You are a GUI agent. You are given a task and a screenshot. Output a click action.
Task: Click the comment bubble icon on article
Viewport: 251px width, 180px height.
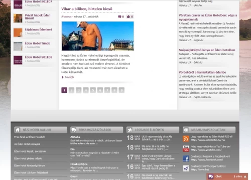click(x=119, y=16)
